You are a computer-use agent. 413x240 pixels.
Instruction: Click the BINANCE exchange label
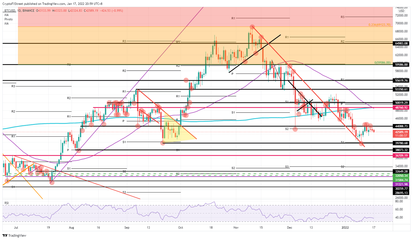coord(28,11)
